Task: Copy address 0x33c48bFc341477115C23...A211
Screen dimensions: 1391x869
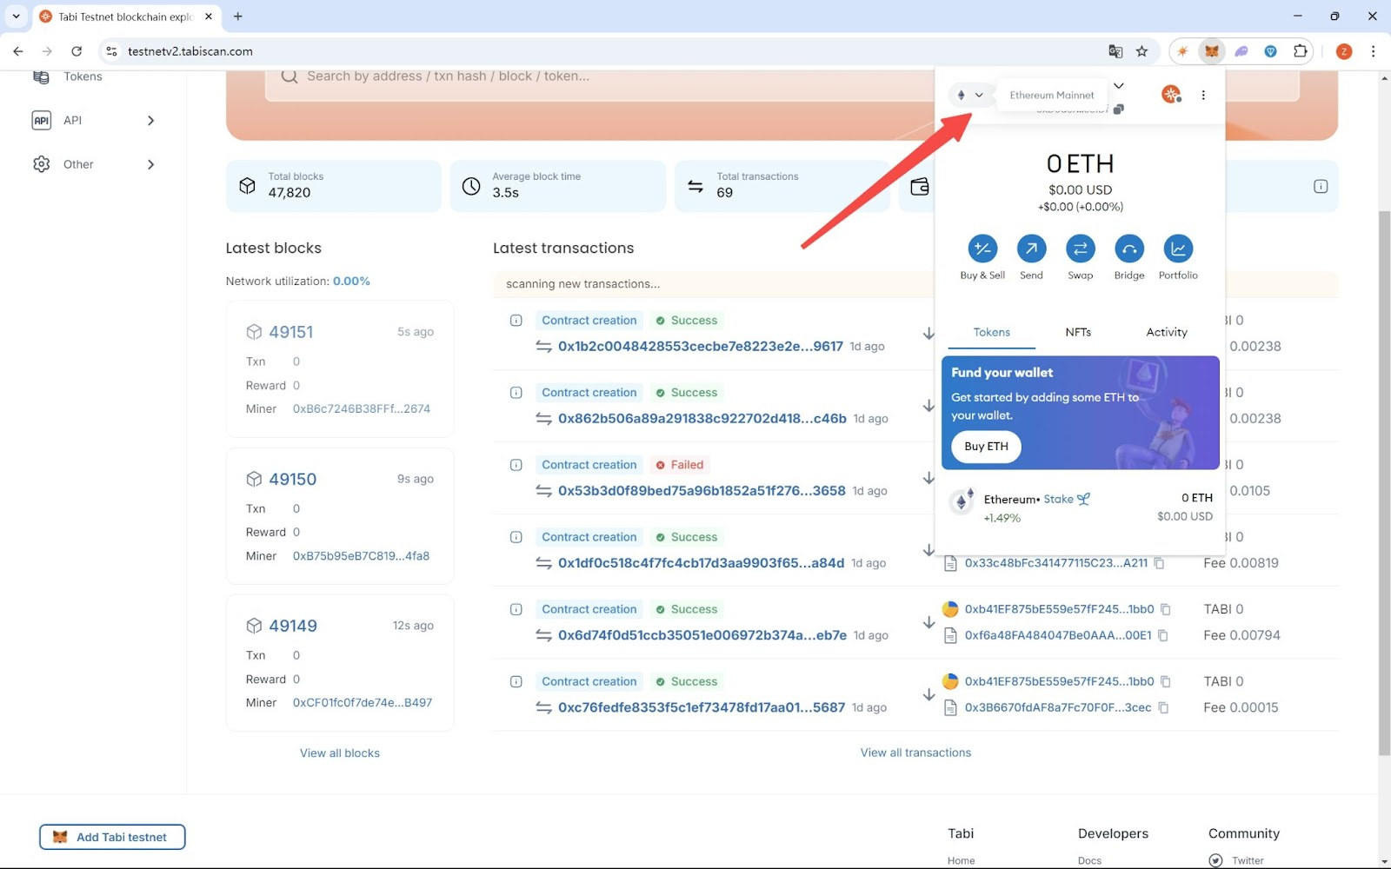Action: 1159,563
